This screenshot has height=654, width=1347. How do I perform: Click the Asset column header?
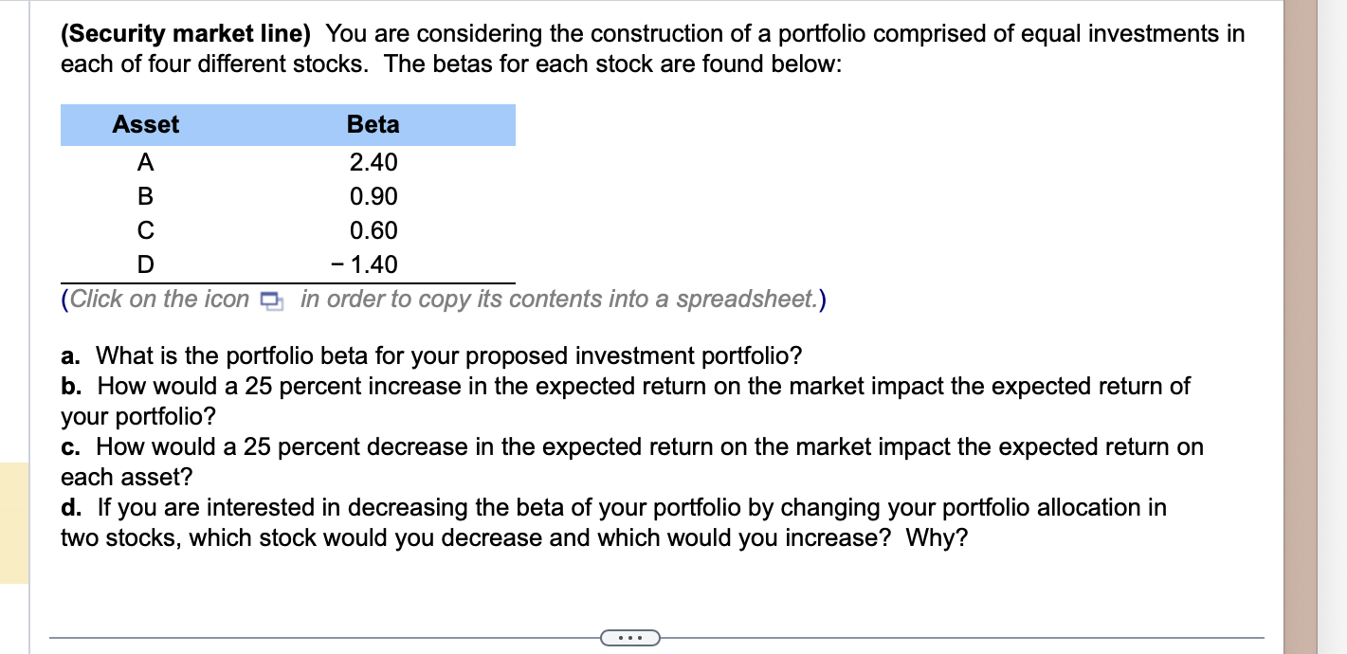coord(145,125)
